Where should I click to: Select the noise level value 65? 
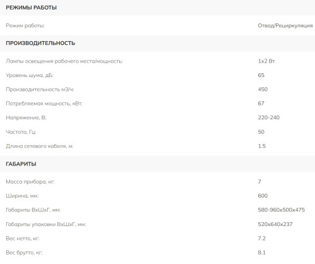click(x=261, y=75)
